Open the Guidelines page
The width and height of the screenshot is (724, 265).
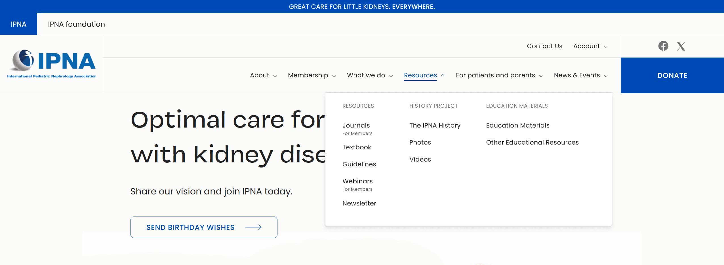[359, 164]
